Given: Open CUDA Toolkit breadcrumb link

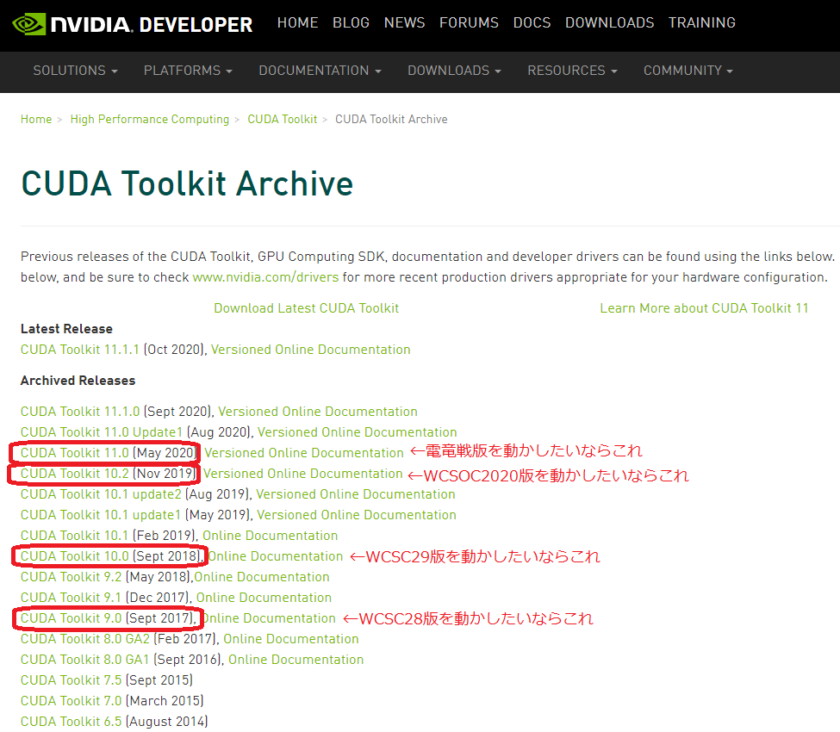Looking at the screenshot, I should 283,120.
